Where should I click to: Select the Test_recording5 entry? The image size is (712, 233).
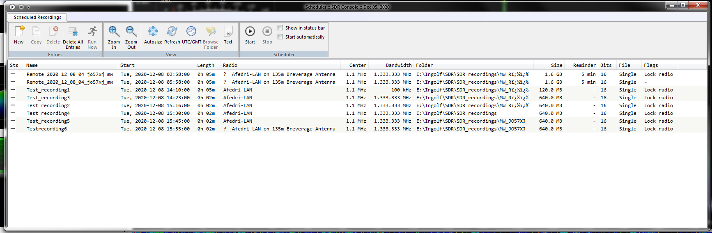tap(48, 121)
